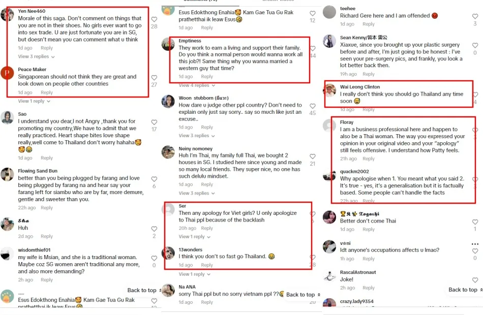
Task: Heart the "Better don't come Thai" comment
Action: point(475,222)
